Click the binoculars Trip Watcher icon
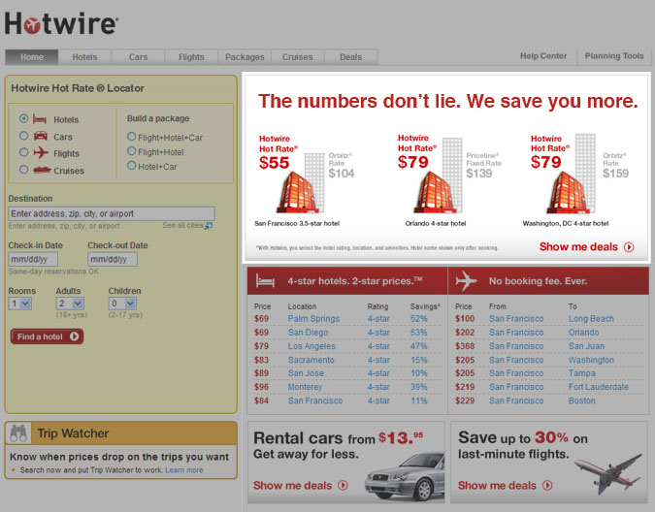655x512 pixels. tap(18, 433)
